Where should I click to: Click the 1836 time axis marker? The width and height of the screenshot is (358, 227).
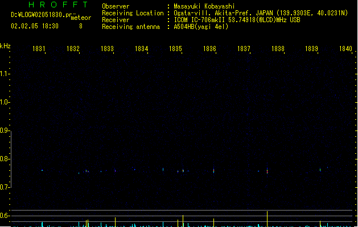pos(209,48)
